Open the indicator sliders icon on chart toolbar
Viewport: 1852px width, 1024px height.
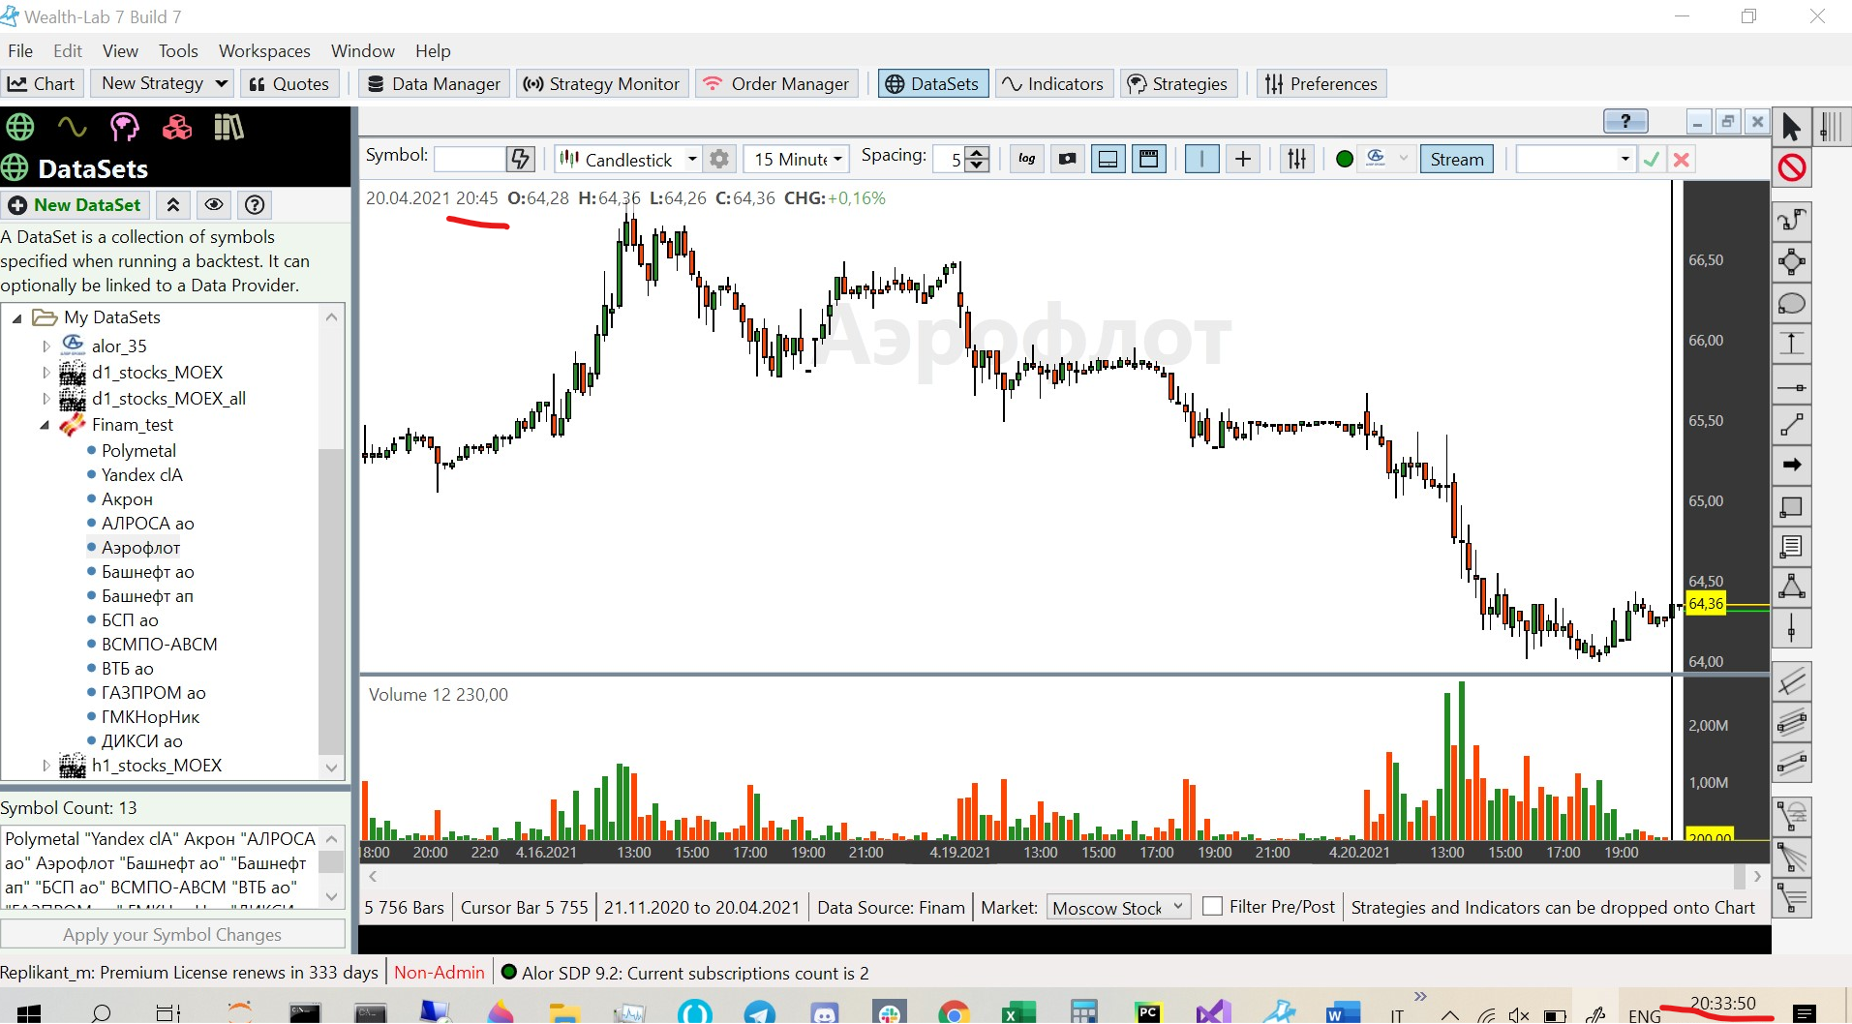1295,158
